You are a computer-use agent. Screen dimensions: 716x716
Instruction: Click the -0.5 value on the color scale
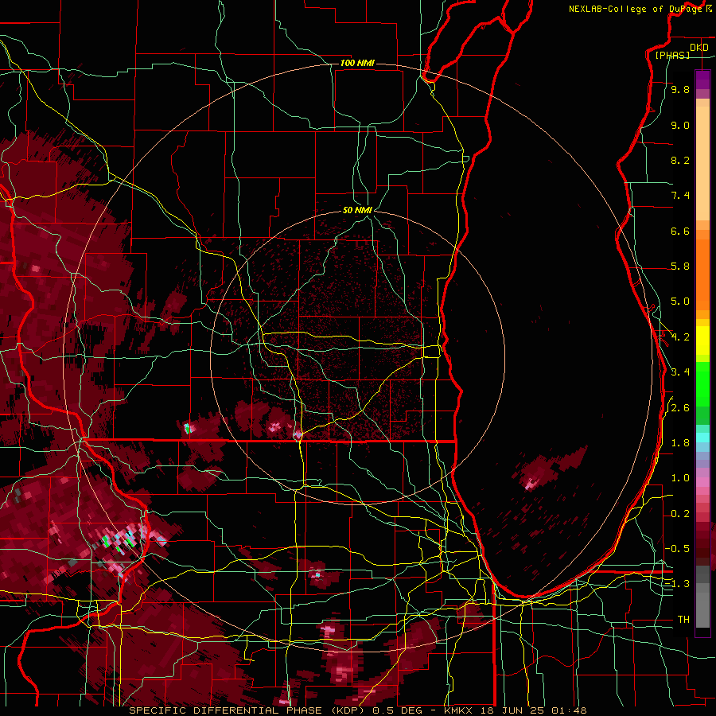pyautogui.click(x=677, y=548)
